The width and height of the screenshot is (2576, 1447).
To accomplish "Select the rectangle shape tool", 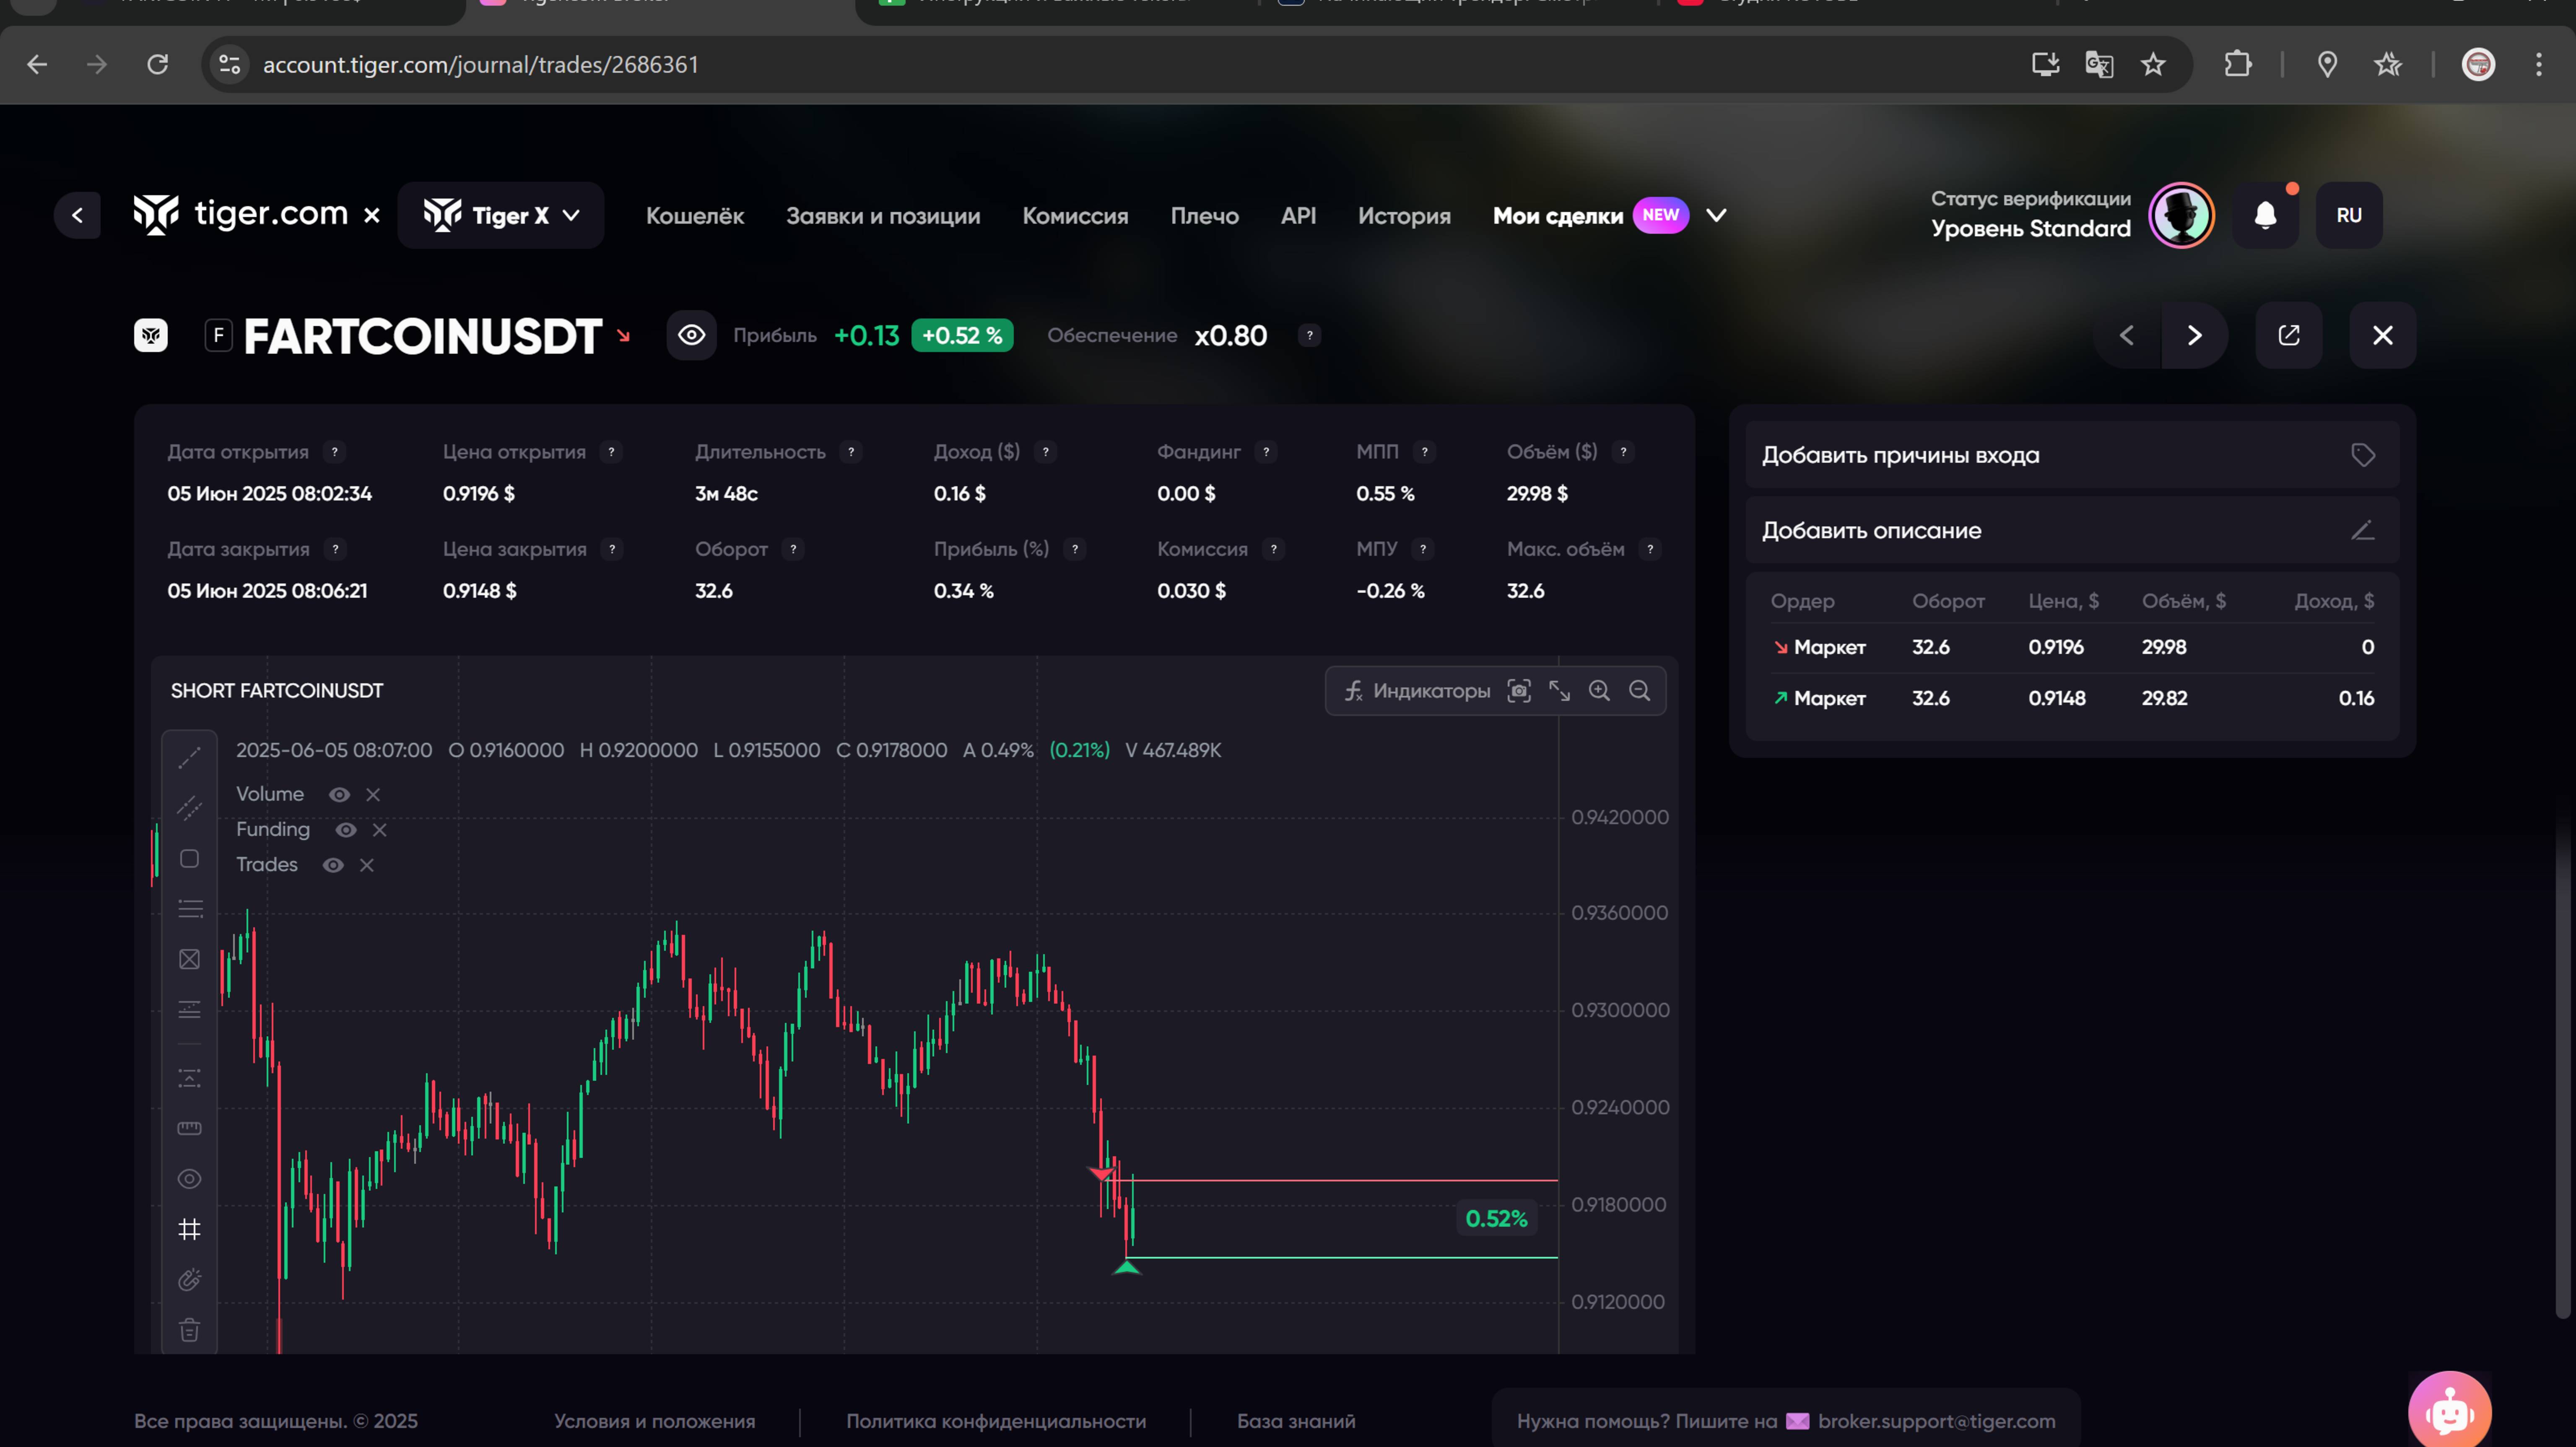I will click(x=189, y=859).
